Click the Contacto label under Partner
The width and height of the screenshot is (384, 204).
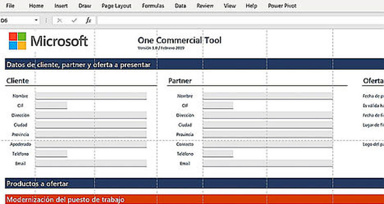tap(185, 144)
